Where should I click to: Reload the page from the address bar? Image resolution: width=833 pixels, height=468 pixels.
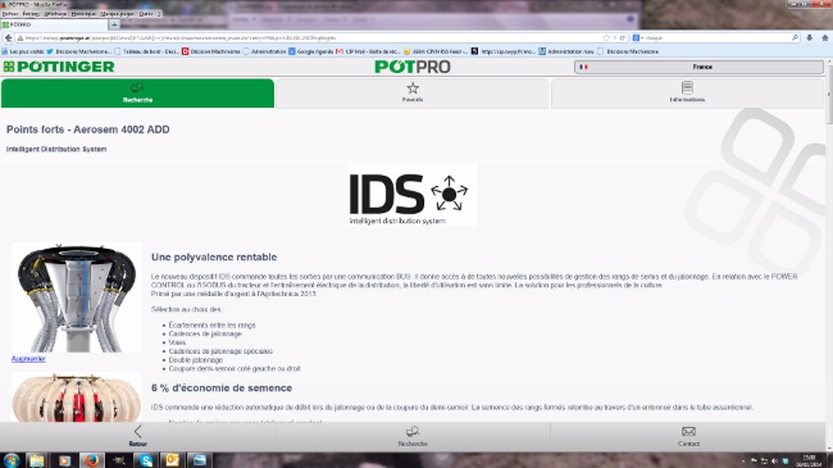(x=622, y=38)
